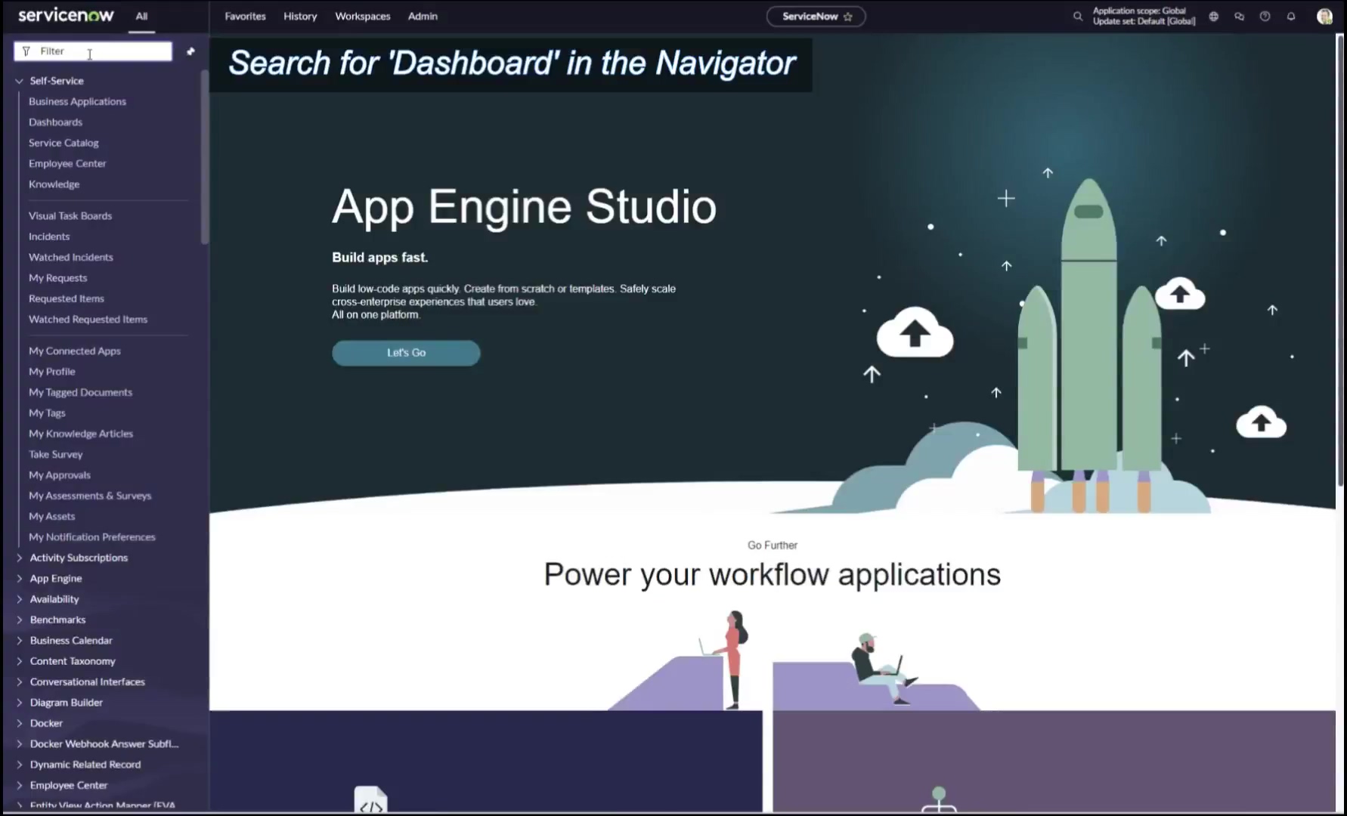Click the star icon in ServiceNow pill
The height and width of the screenshot is (816, 1347).
pyautogui.click(x=848, y=17)
